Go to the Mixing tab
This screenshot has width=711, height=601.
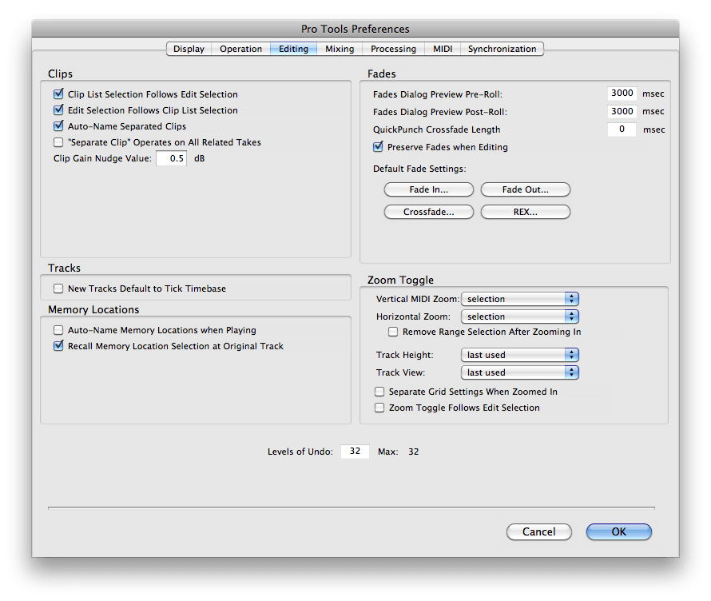click(x=340, y=49)
